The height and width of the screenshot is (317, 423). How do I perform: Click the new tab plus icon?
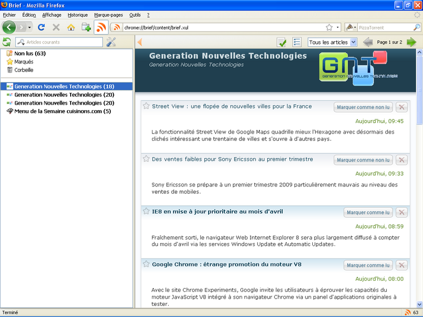tap(86, 27)
